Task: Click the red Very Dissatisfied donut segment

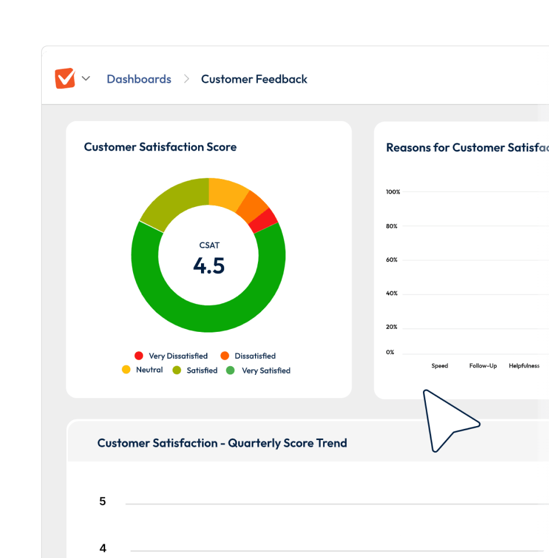Action: pyautogui.click(x=263, y=221)
